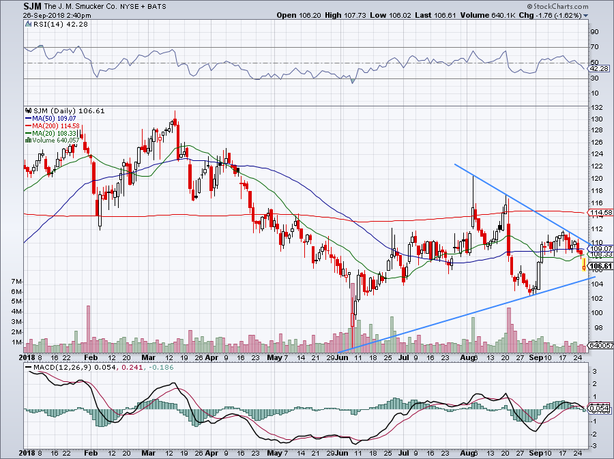Viewport: 614px width, 459px height.
Task: Select the SJM ticker symbol in the title
Action: click(x=32, y=6)
